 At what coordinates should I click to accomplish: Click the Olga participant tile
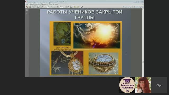pyautogui.click(x=159, y=85)
